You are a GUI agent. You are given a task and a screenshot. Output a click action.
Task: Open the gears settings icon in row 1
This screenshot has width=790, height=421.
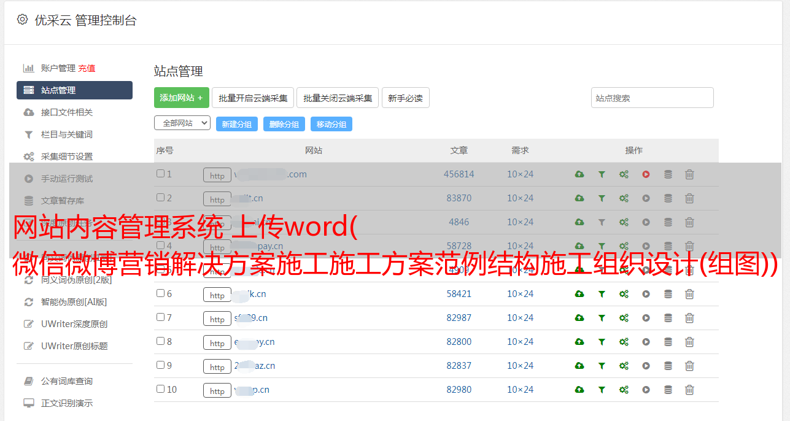tap(624, 174)
